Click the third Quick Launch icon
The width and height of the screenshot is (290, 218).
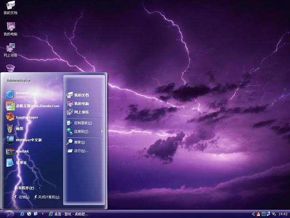(36, 214)
